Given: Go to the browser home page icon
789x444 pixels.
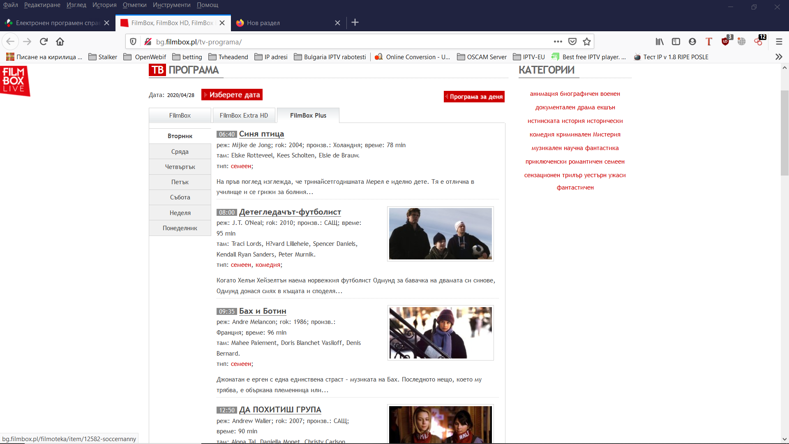Looking at the screenshot, I should click(60, 42).
